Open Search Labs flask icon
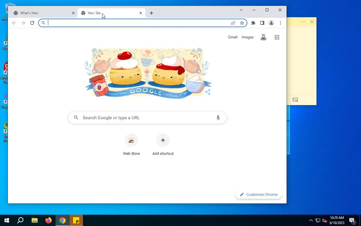361x226 pixels. tap(263, 37)
